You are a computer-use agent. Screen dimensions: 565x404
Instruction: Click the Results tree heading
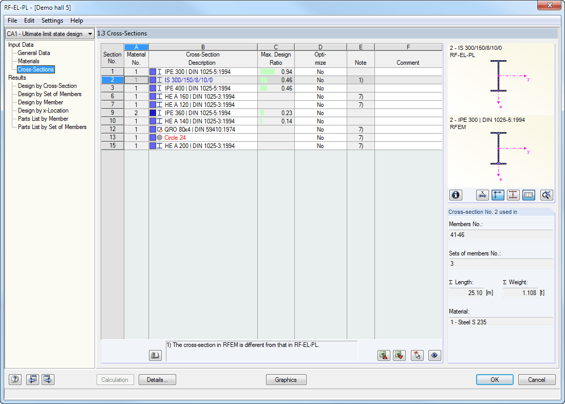coord(17,78)
